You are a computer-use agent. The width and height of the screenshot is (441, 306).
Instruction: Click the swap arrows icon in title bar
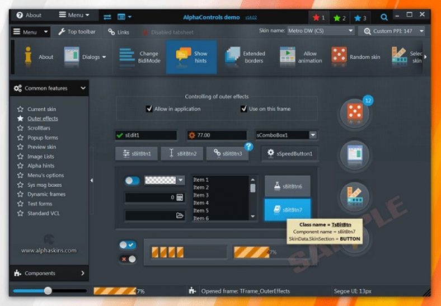point(107,17)
